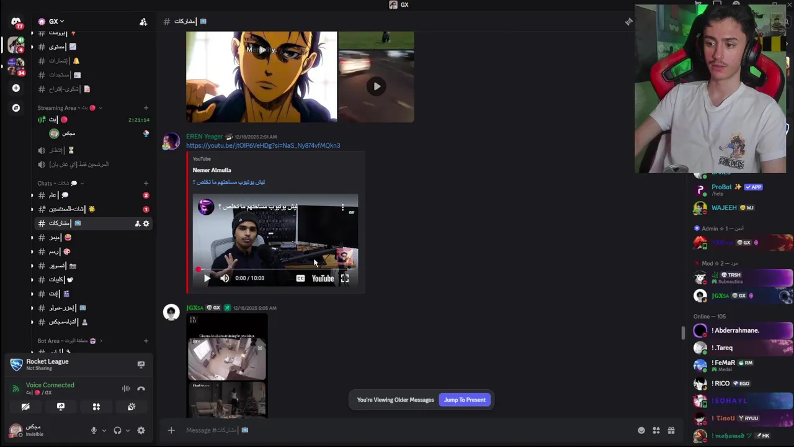Open the emoji picker in message bar
The height and width of the screenshot is (447, 794).
point(641,430)
